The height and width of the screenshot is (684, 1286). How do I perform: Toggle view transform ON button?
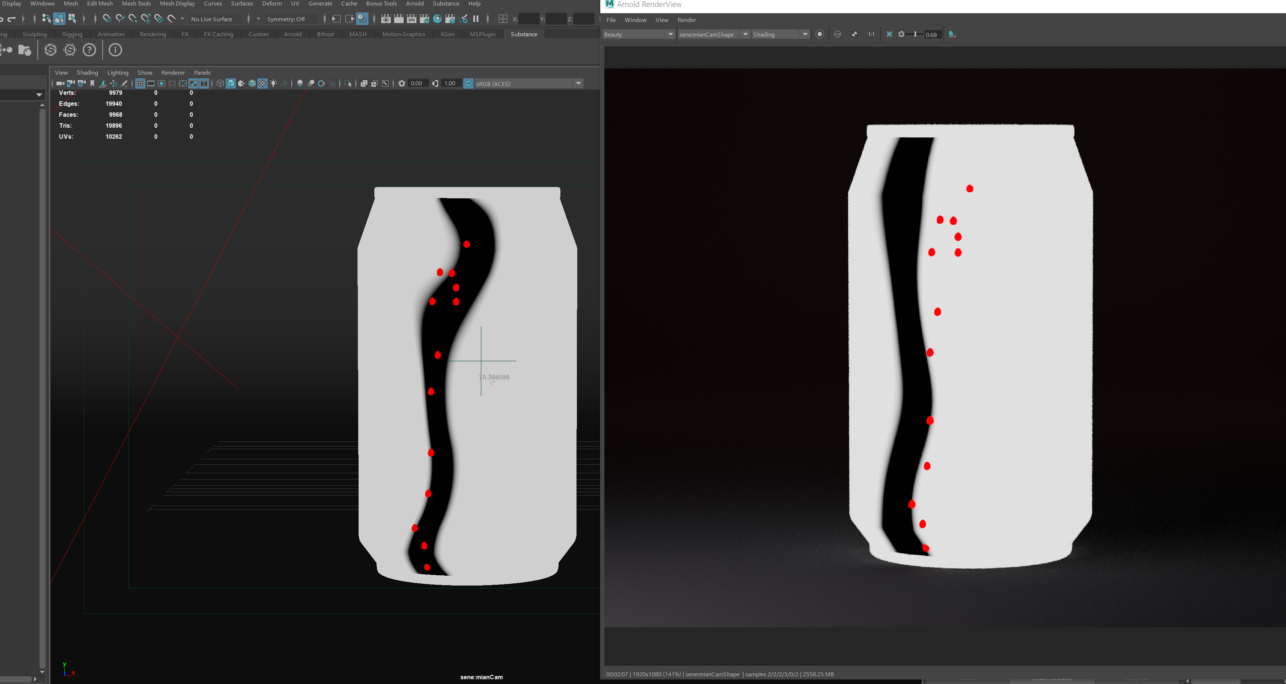coord(468,83)
